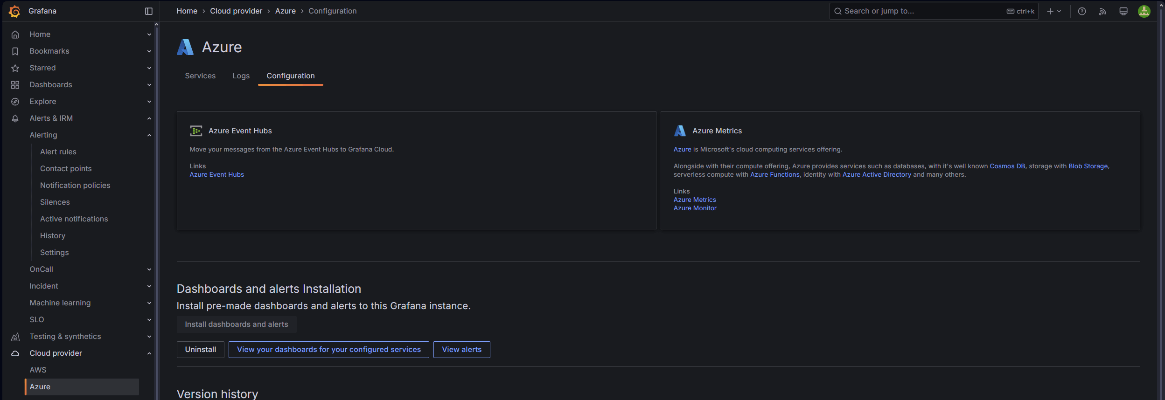This screenshot has width=1165, height=400.
Task: Click the Dashboards grid icon
Action: (x=15, y=85)
